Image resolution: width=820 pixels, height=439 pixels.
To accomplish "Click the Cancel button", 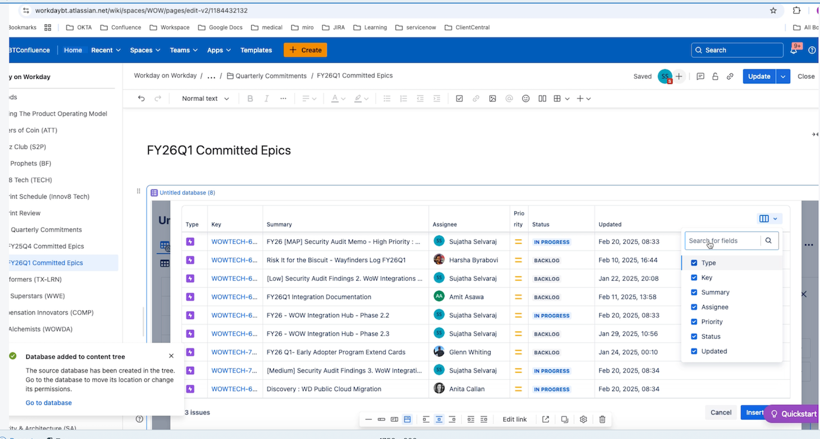I will point(721,412).
